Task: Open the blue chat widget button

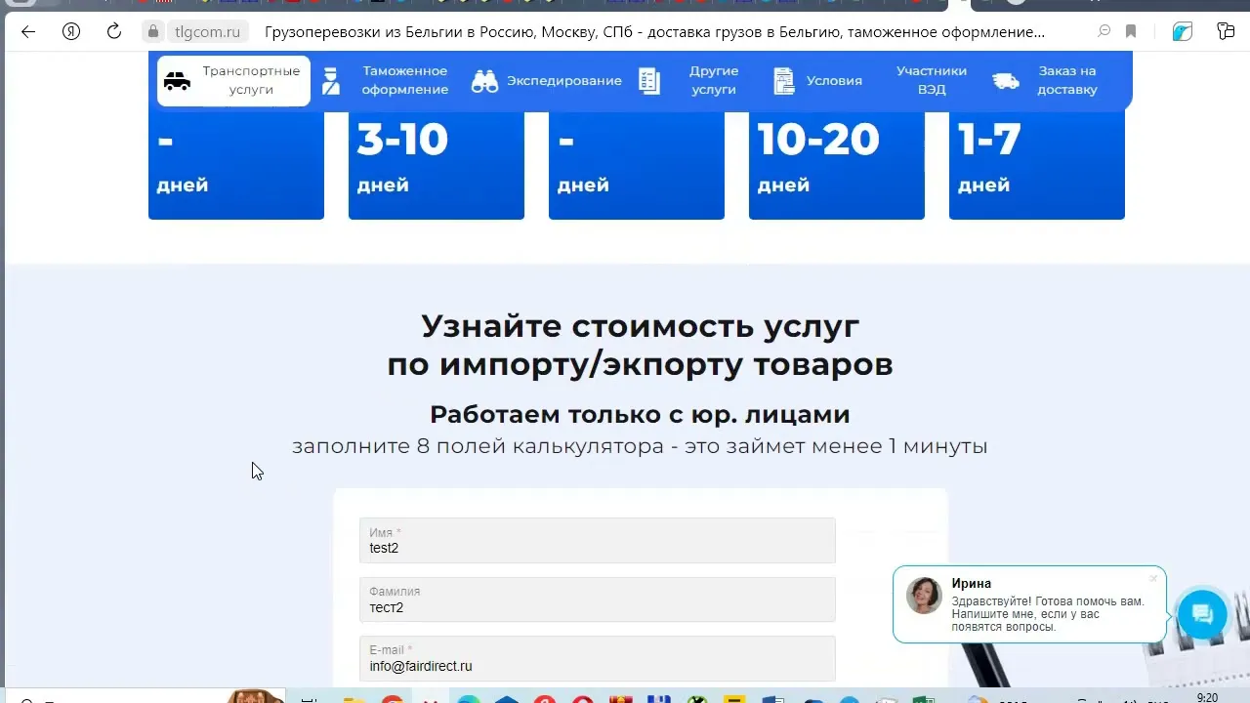Action: click(x=1202, y=614)
